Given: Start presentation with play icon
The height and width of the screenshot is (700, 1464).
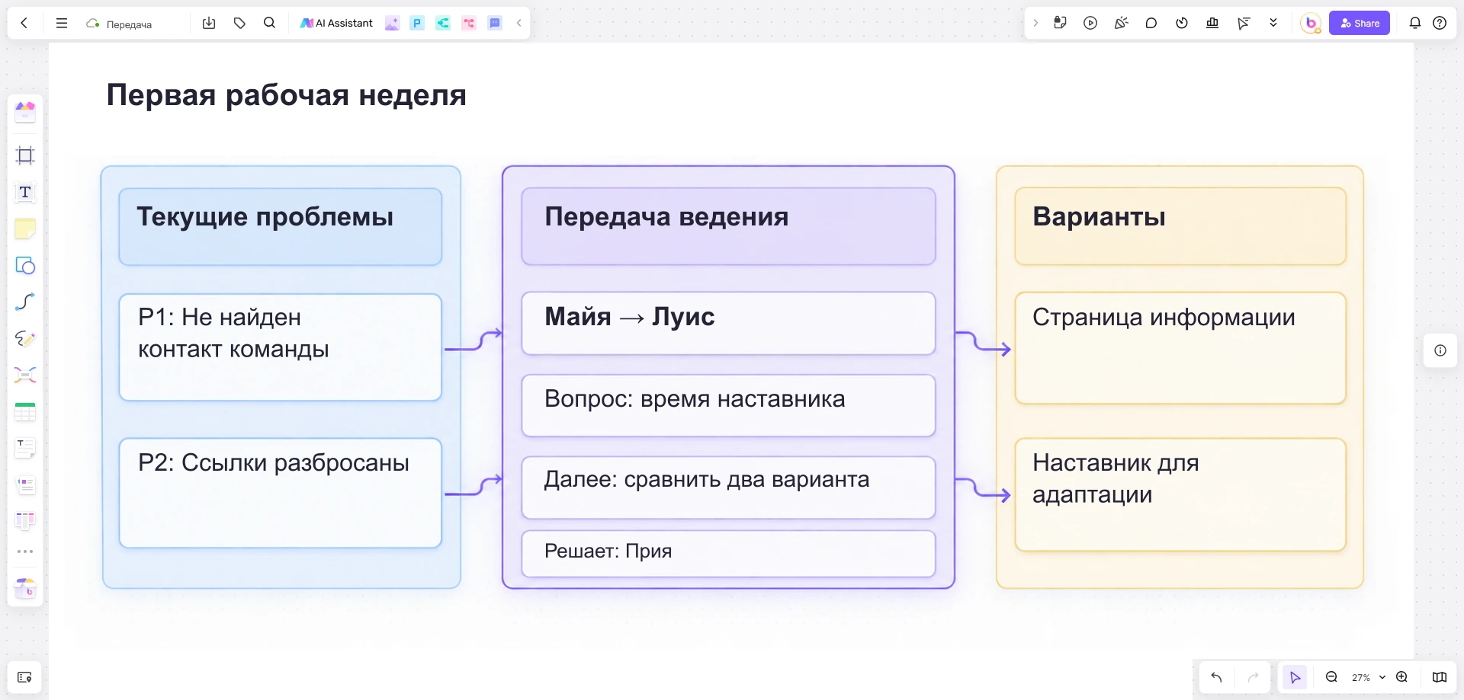Looking at the screenshot, I should (x=1090, y=23).
